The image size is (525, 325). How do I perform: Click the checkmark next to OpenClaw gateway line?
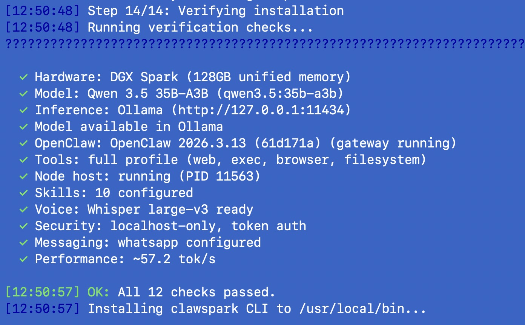[23, 143]
